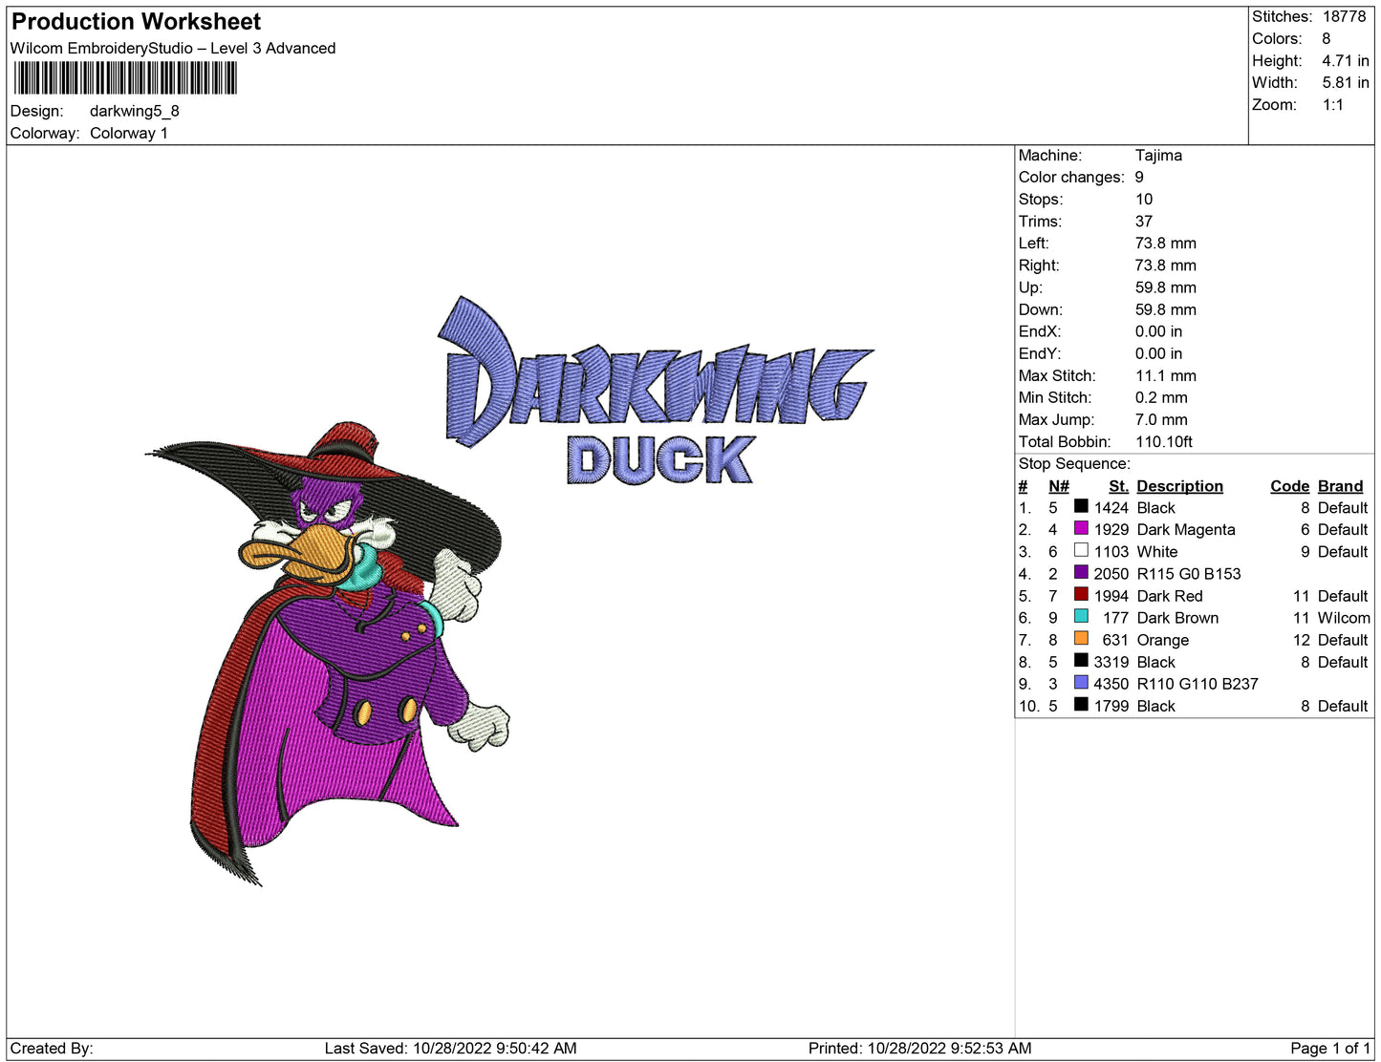Select the Dark Red color swatch
The width and height of the screenshot is (1381, 1062).
[1081, 594]
